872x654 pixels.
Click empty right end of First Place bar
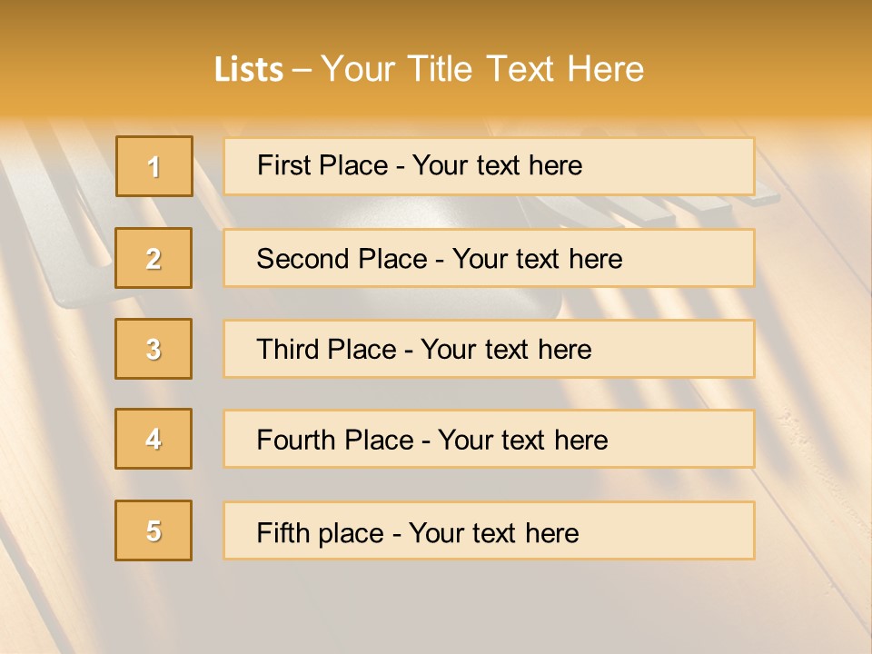tap(690, 166)
